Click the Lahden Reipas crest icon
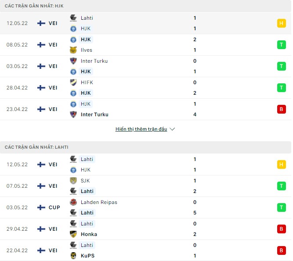 73,202
